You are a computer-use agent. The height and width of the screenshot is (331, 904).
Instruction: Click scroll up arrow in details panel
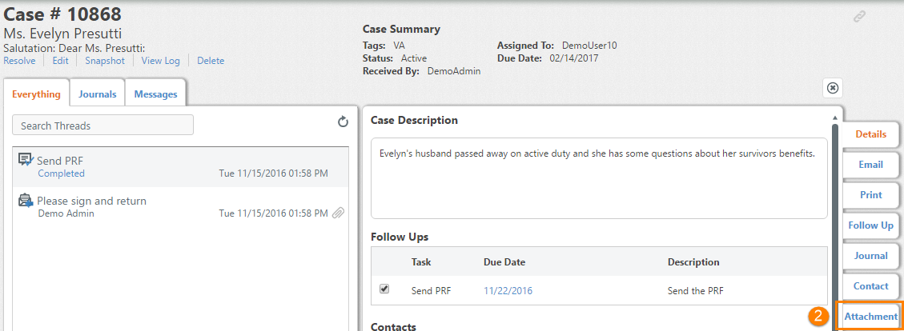point(835,118)
